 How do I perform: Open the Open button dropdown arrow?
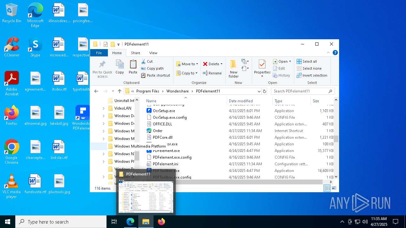pyautogui.click(x=290, y=61)
